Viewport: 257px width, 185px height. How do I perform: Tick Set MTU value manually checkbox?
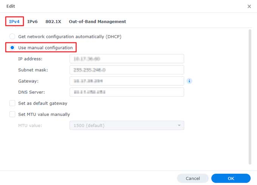coord(12,114)
